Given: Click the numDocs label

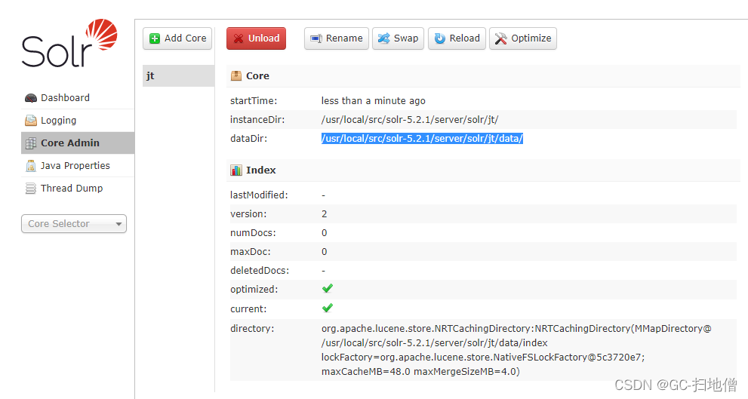Looking at the screenshot, I should tap(253, 233).
